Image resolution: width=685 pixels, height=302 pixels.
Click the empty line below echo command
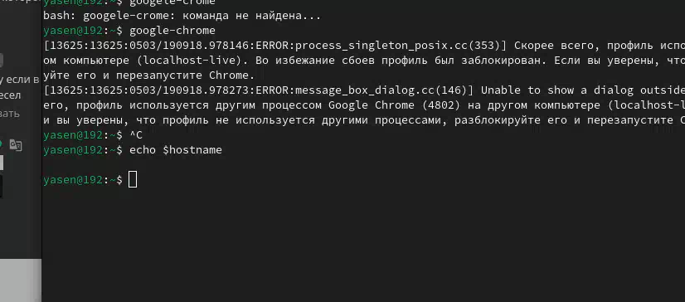363,165
